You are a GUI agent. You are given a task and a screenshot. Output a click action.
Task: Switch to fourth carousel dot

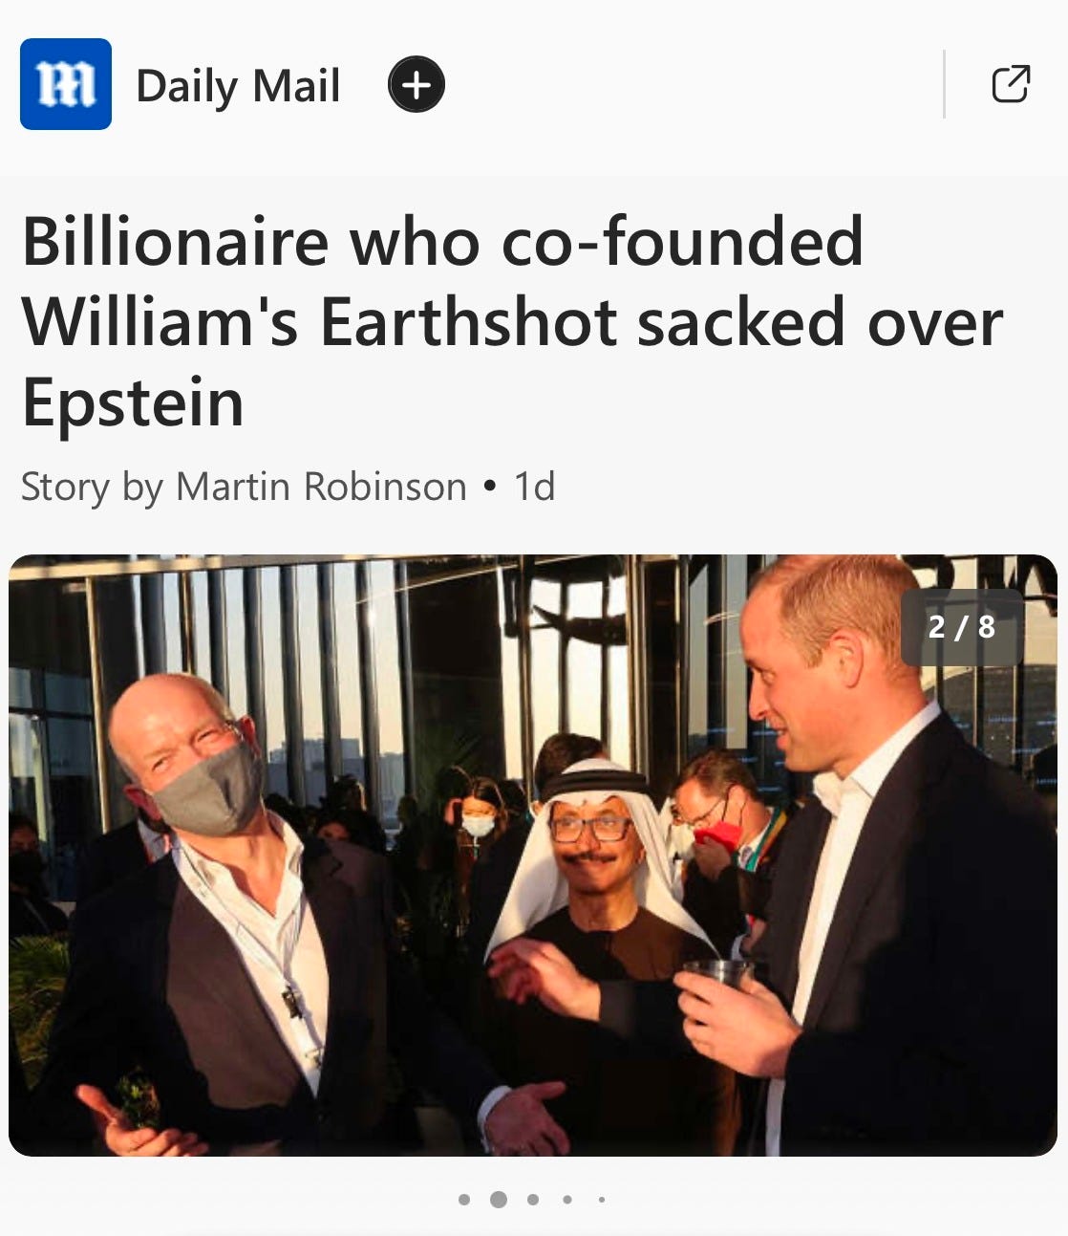point(567,1200)
